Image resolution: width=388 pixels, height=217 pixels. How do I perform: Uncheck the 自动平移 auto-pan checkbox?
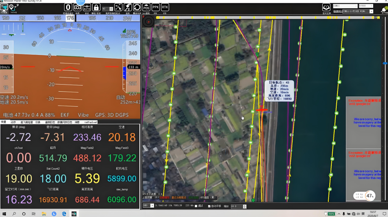pyautogui.click(x=209, y=206)
